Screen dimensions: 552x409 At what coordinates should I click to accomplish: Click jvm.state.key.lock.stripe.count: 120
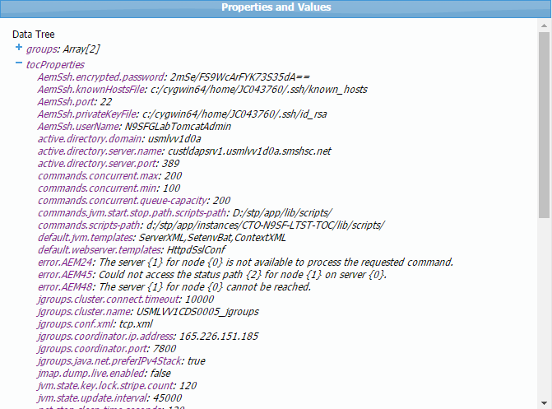click(x=117, y=385)
